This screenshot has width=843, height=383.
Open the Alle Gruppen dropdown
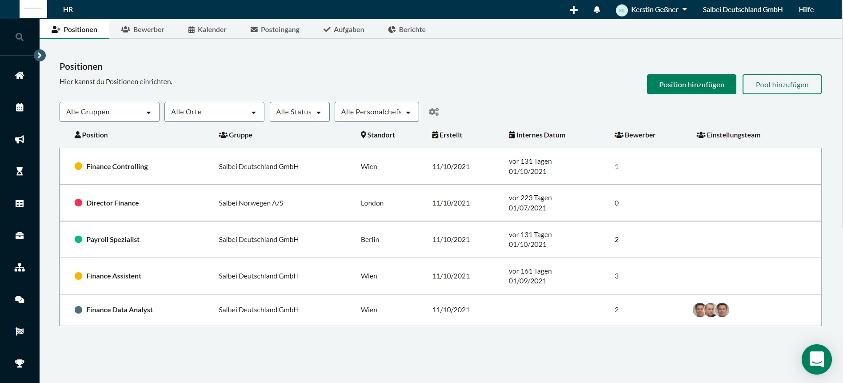[x=109, y=112]
